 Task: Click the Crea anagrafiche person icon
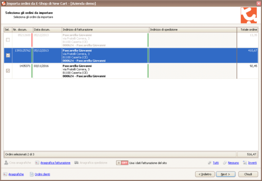click(6, 163)
